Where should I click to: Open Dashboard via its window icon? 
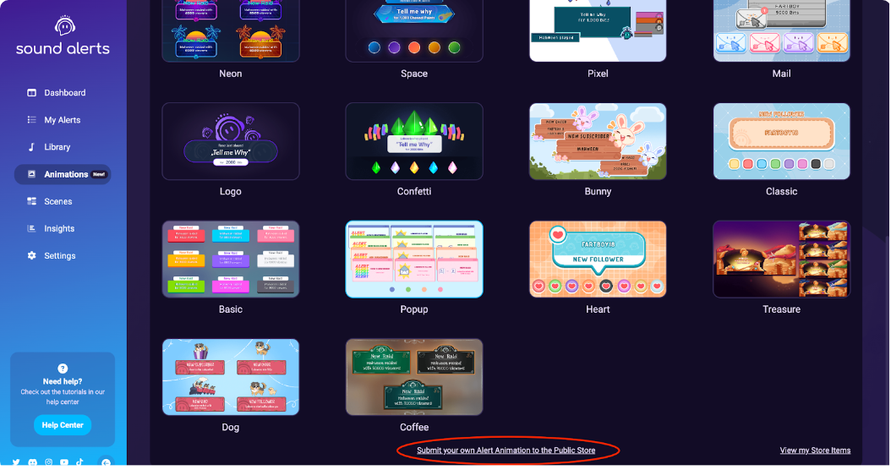pyautogui.click(x=32, y=93)
